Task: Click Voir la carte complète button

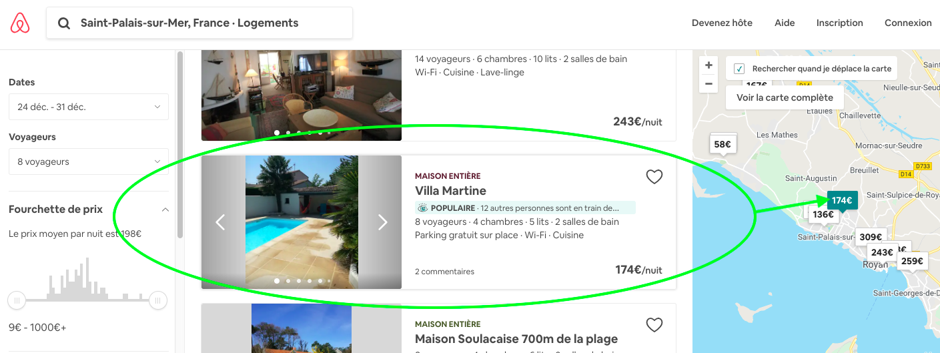Action: [785, 97]
